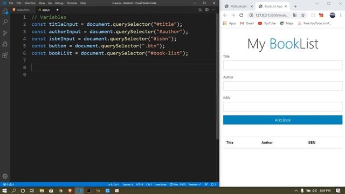Split the editor to the right
Viewport: 345px width, 194px height.
(x=207, y=10)
